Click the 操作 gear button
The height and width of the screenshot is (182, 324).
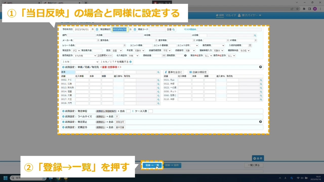click(258, 158)
